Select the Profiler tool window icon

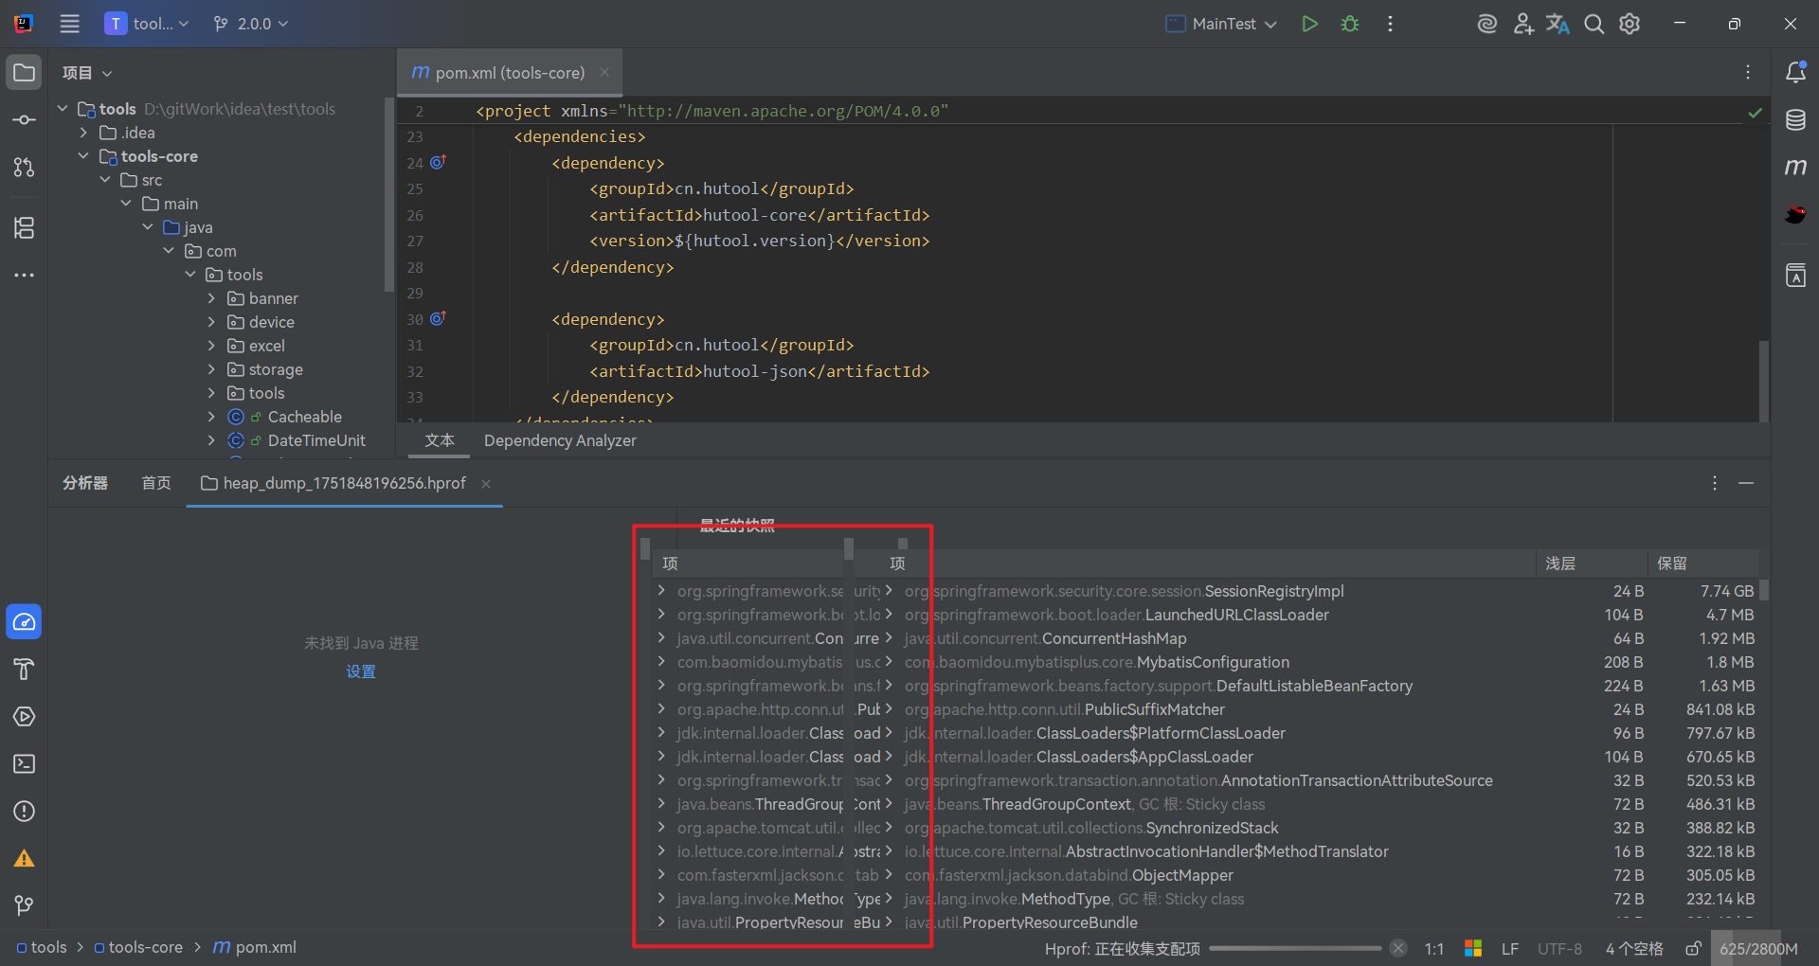pyautogui.click(x=25, y=622)
